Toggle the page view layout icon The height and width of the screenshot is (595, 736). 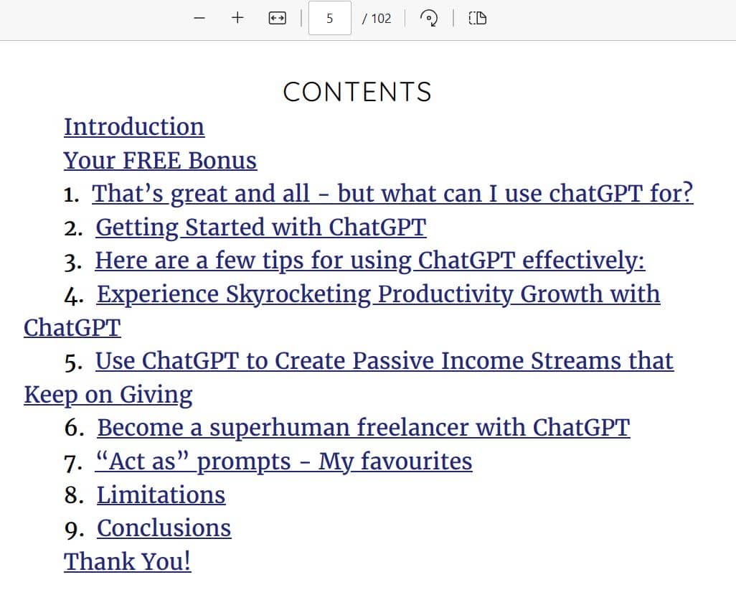click(477, 19)
